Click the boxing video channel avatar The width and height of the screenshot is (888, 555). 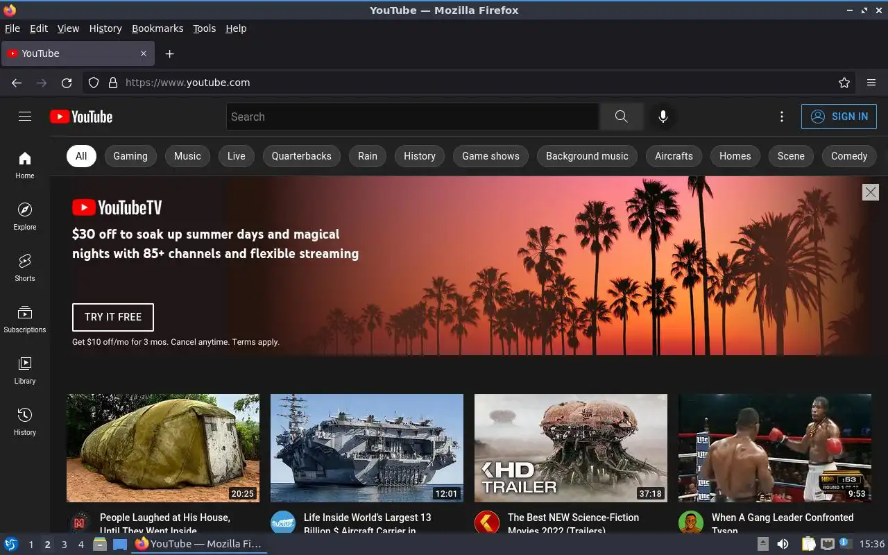[x=691, y=523]
